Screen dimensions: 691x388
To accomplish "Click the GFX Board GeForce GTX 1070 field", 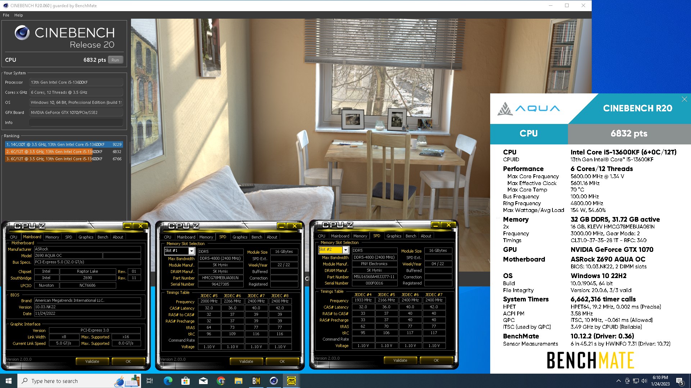I will click(x=76, y=112).
